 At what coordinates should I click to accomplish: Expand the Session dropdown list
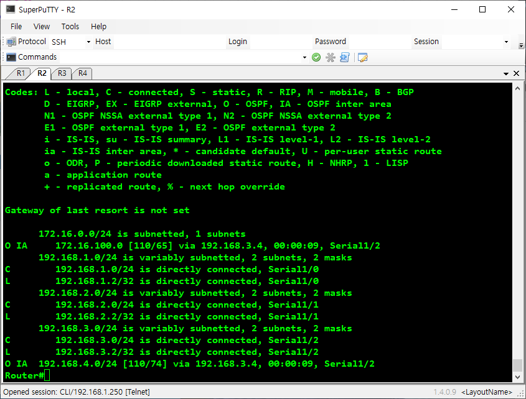[x=506, y=42]
